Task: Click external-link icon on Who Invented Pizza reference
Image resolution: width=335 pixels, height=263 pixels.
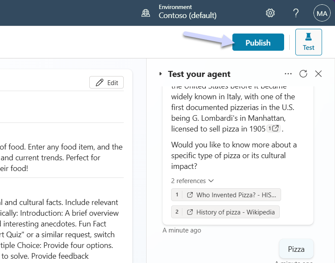Action: point(190,195)
